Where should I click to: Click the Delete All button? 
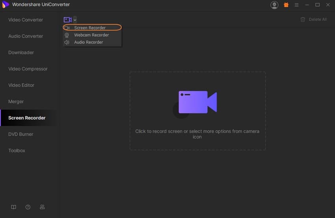click(313, 19)
